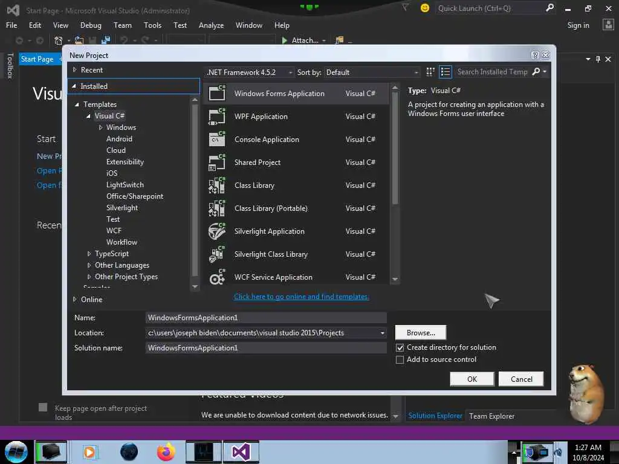Screen dimensions: 619x464
Task: Collapse the Visual C# tree node
Action: [88, 116]
